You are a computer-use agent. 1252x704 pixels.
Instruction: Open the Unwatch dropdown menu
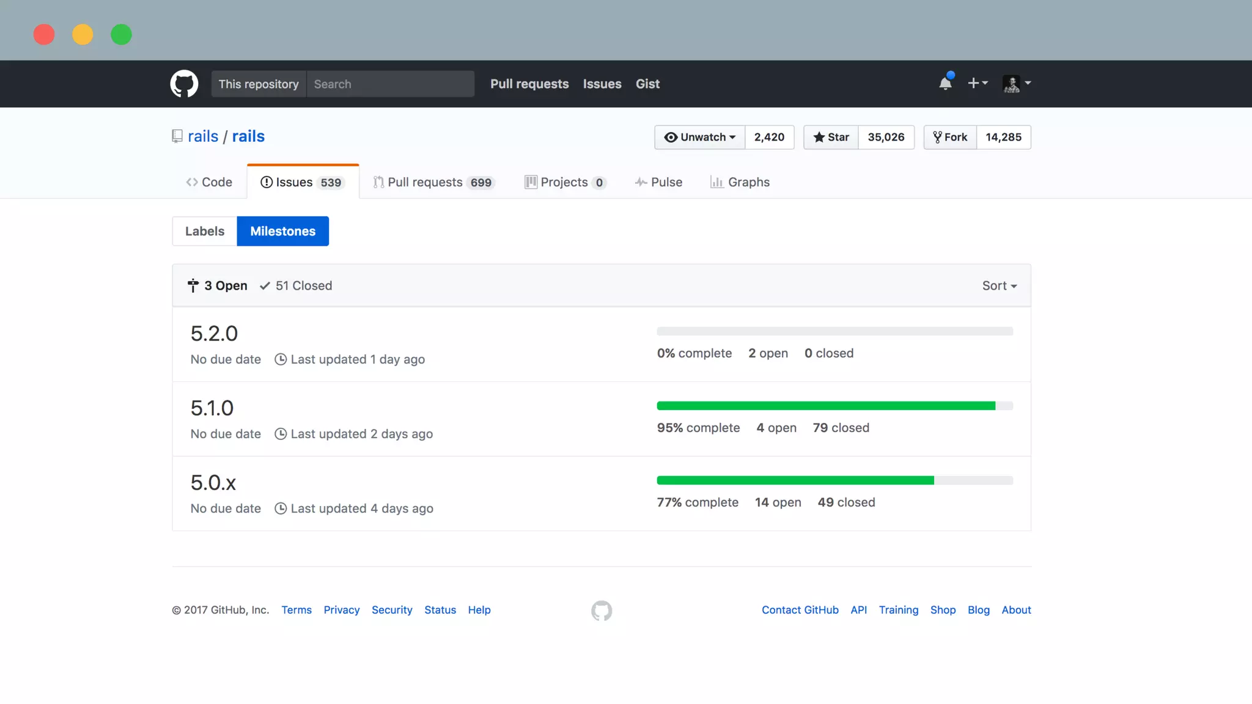pos(699,137)
